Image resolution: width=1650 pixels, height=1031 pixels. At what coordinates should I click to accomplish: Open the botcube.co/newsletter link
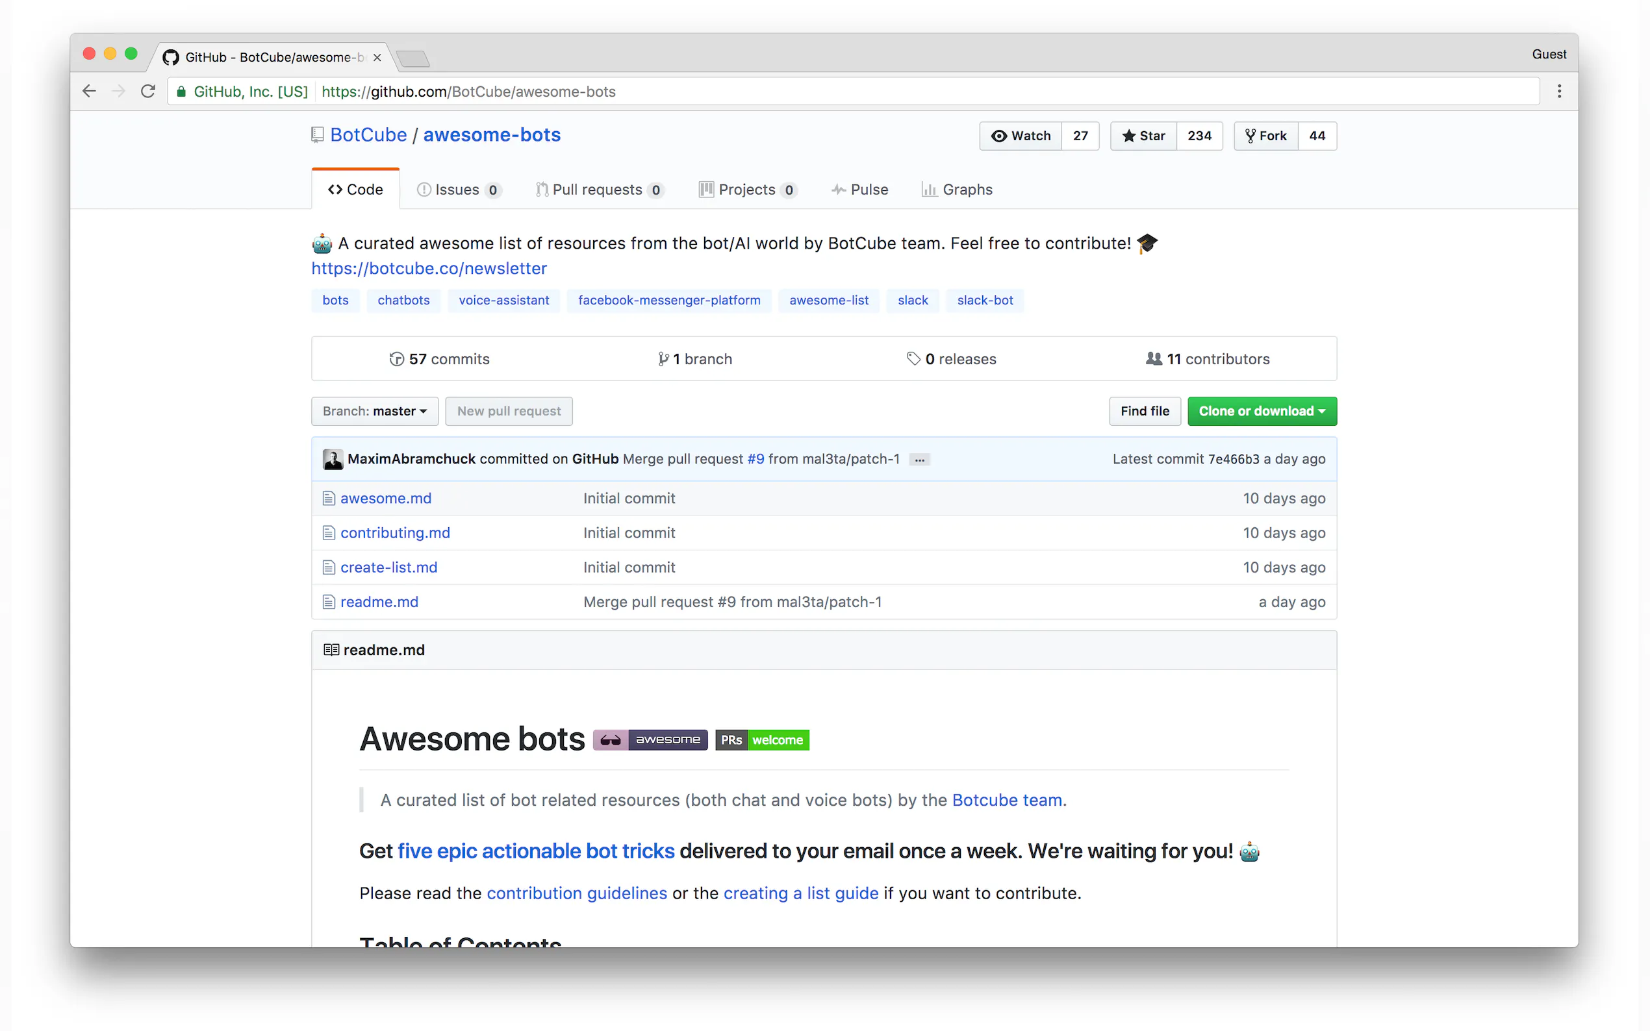coord(429,268)
